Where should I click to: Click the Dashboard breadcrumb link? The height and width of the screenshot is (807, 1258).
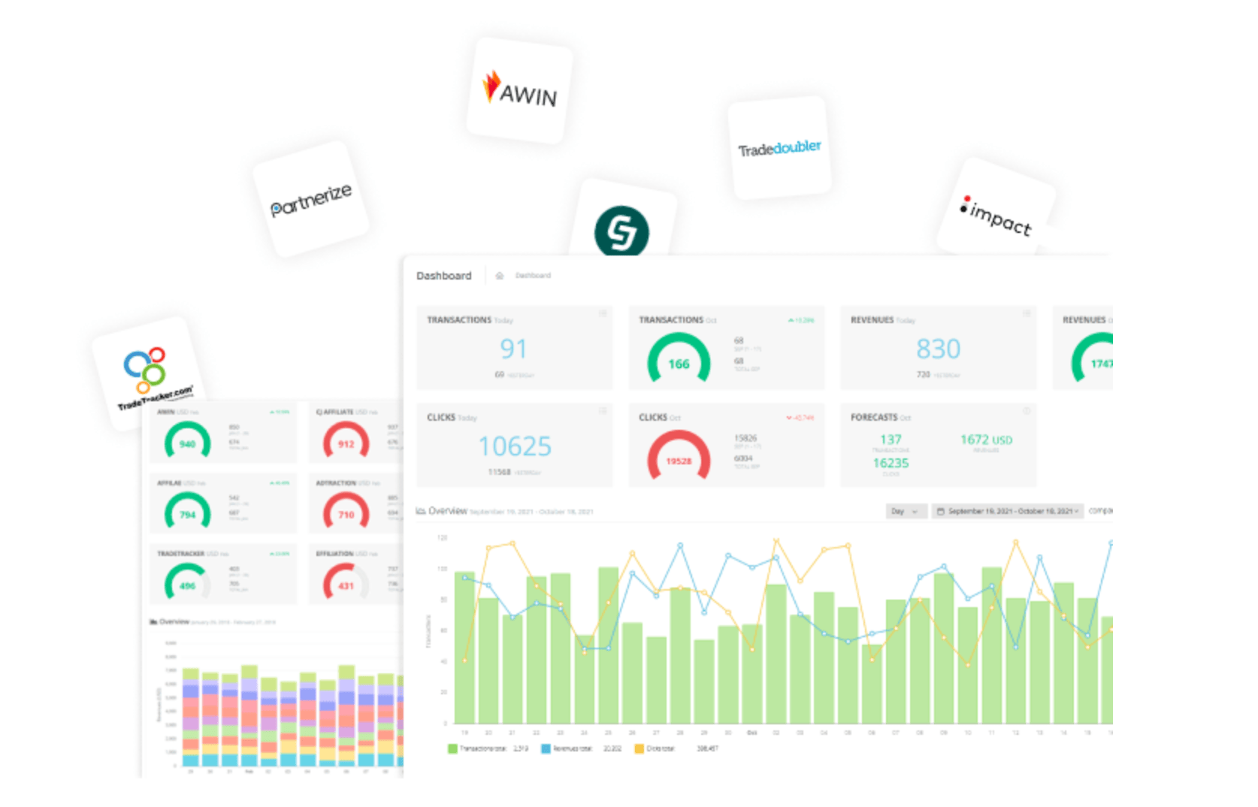pos(533,276)
